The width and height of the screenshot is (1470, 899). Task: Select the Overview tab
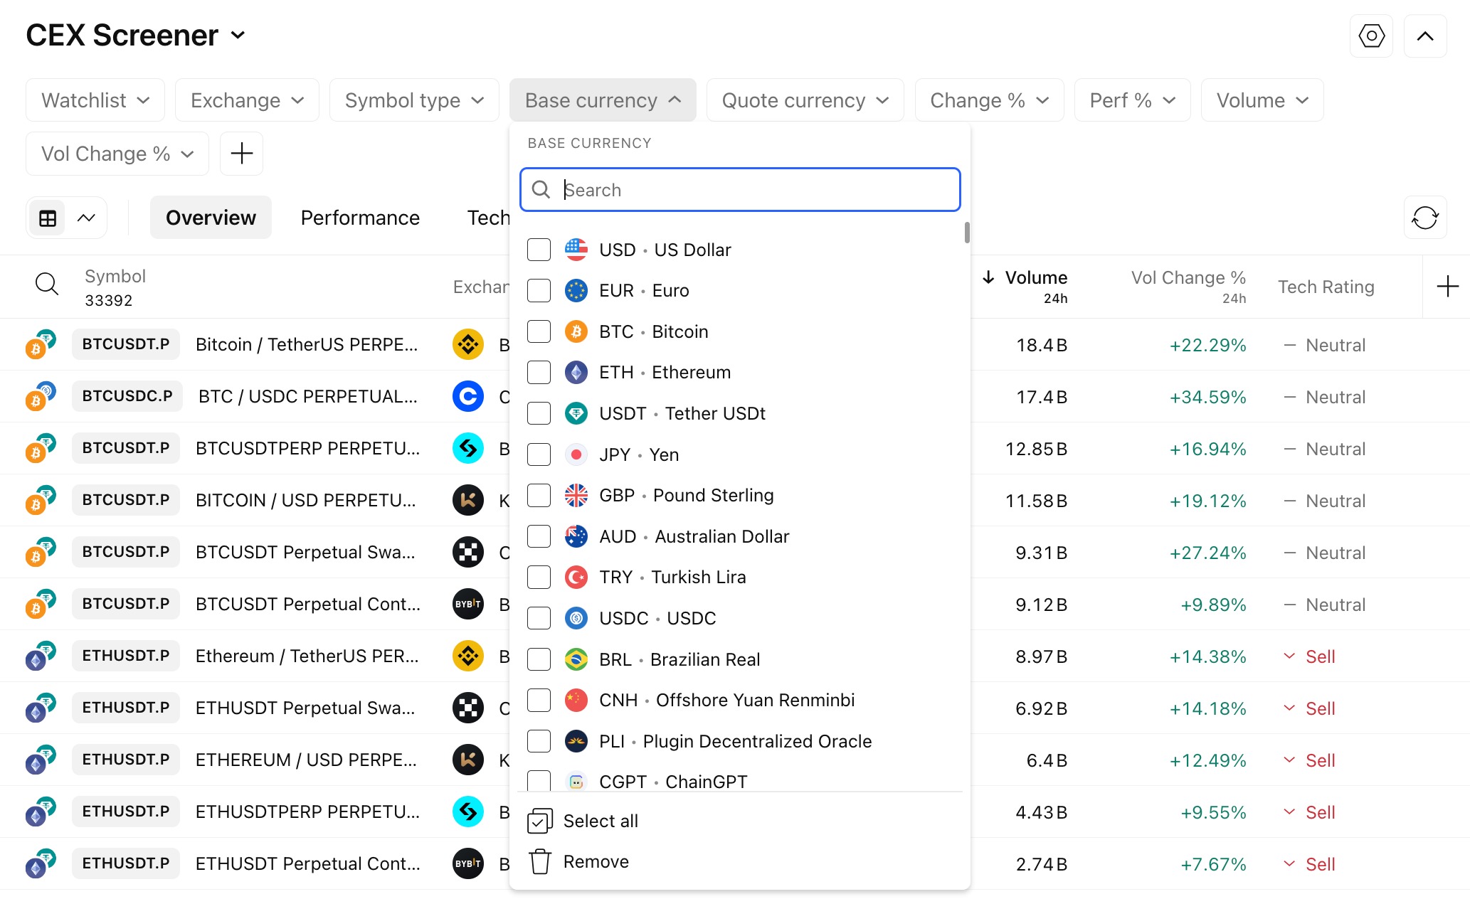(211, 218)
